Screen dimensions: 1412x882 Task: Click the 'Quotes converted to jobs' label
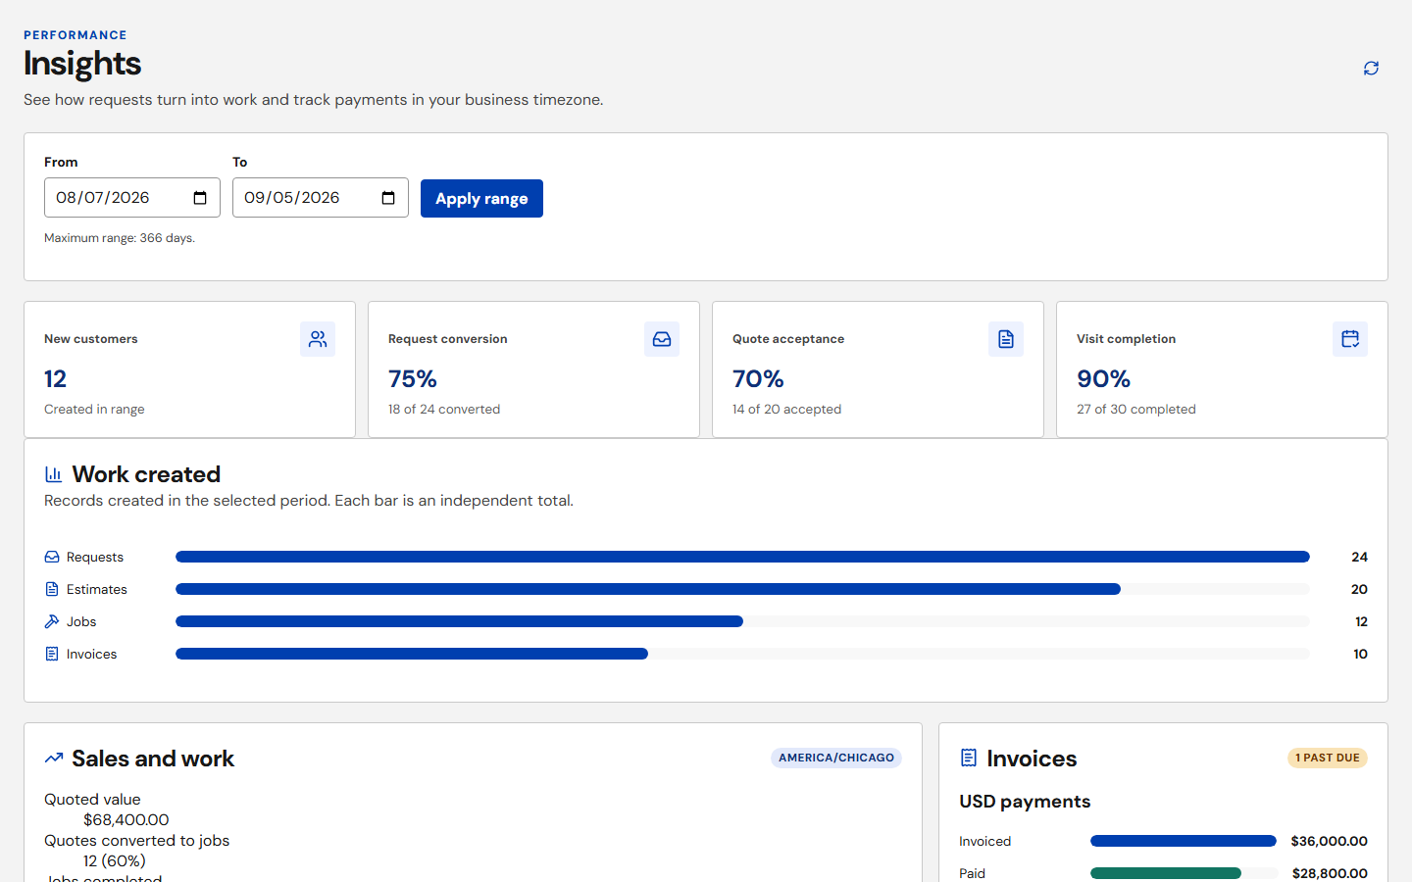click(x=136, y=840)
